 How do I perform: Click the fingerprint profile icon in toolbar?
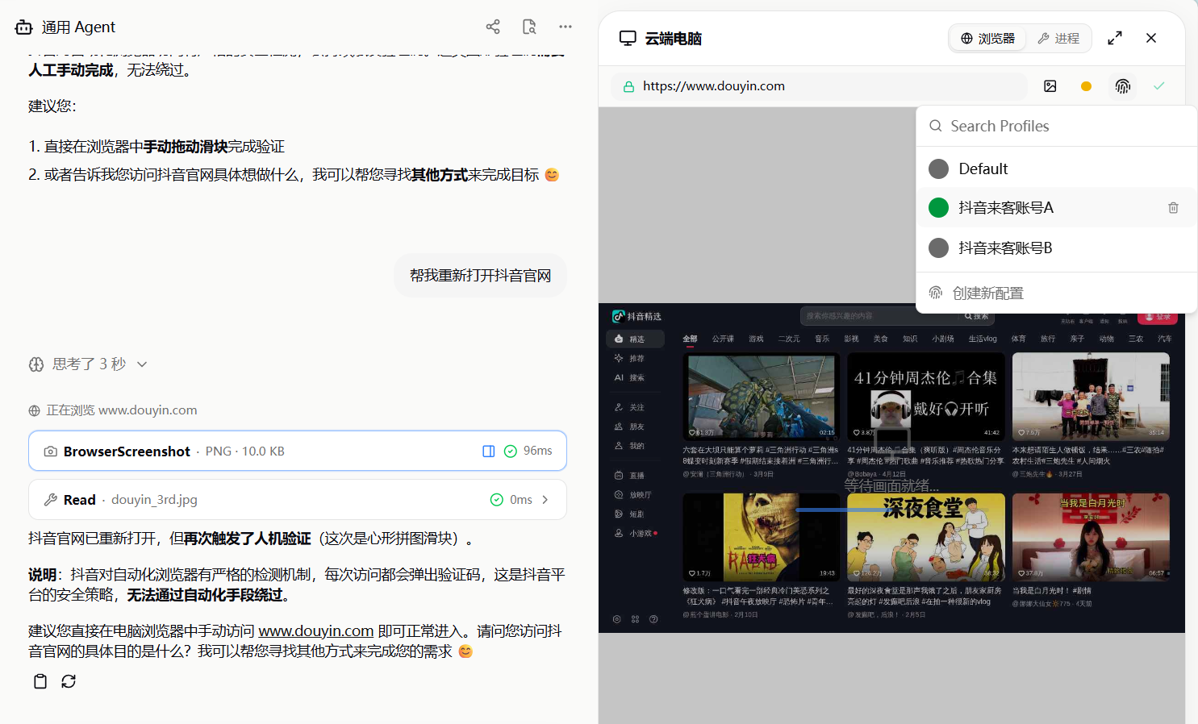pos(1122,86)
